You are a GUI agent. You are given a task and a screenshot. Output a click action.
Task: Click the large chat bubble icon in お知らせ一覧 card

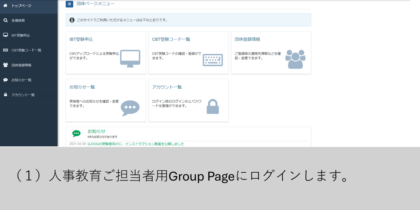coord(130,108)
